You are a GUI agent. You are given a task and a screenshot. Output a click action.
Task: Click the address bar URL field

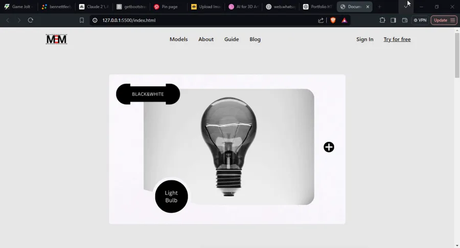[205, 20]
